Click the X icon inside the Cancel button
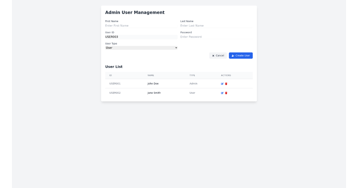 [213, 56]
